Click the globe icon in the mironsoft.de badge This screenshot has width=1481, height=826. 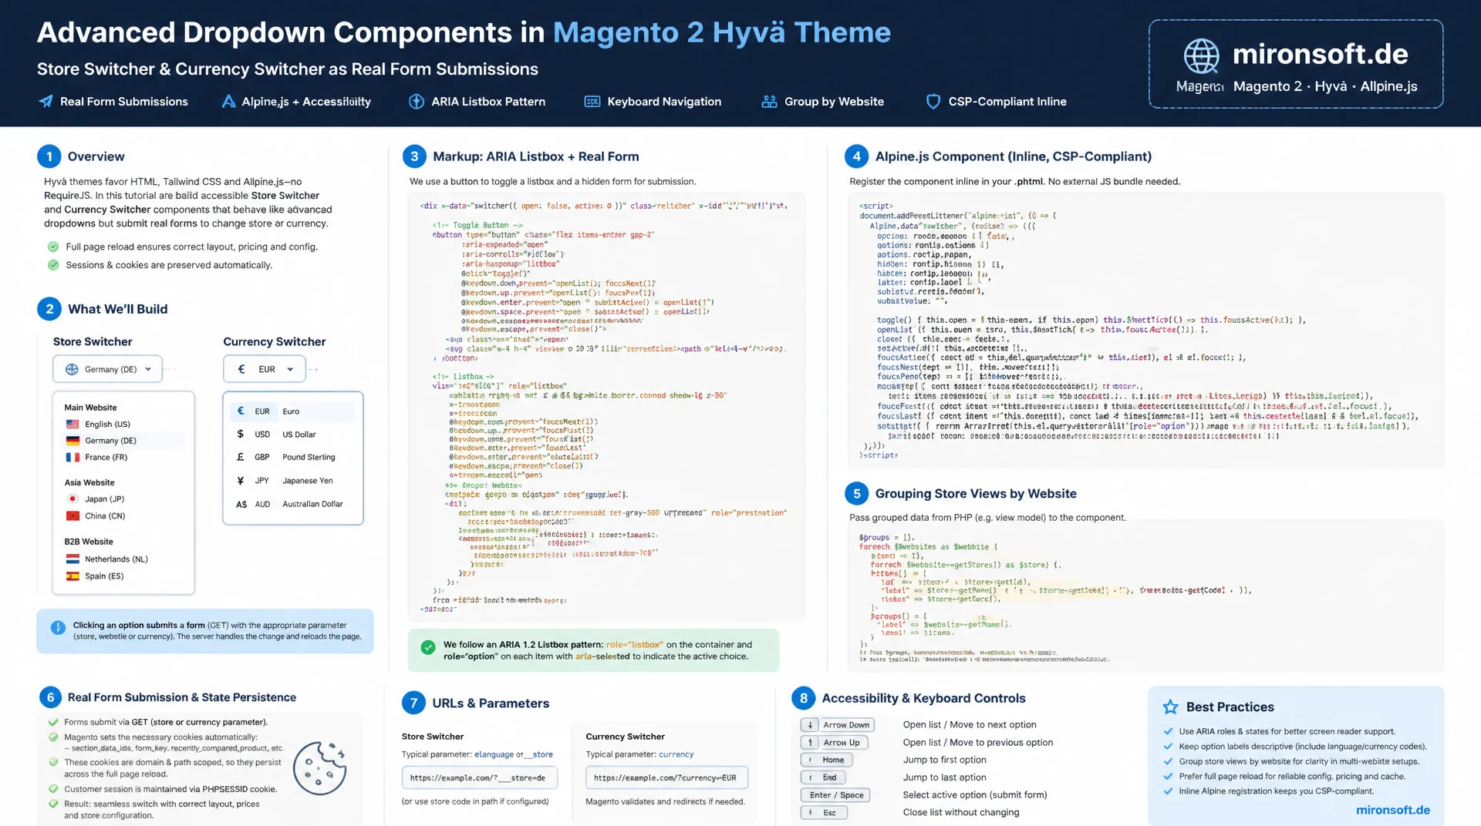tap(1202, 55)
